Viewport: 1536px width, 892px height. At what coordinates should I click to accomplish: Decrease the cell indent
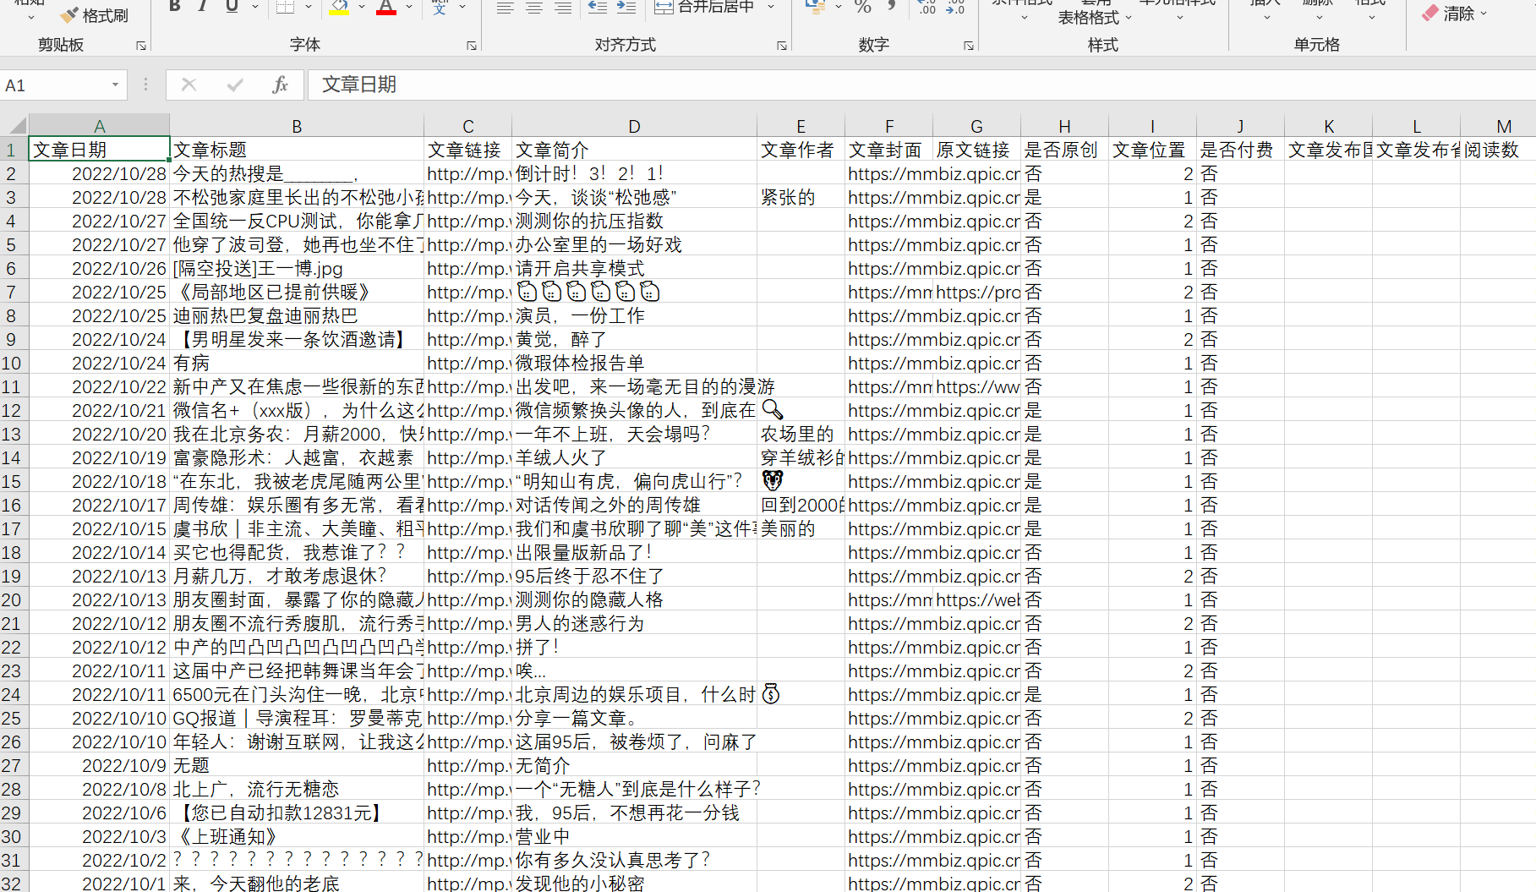(x=598, y=7)
